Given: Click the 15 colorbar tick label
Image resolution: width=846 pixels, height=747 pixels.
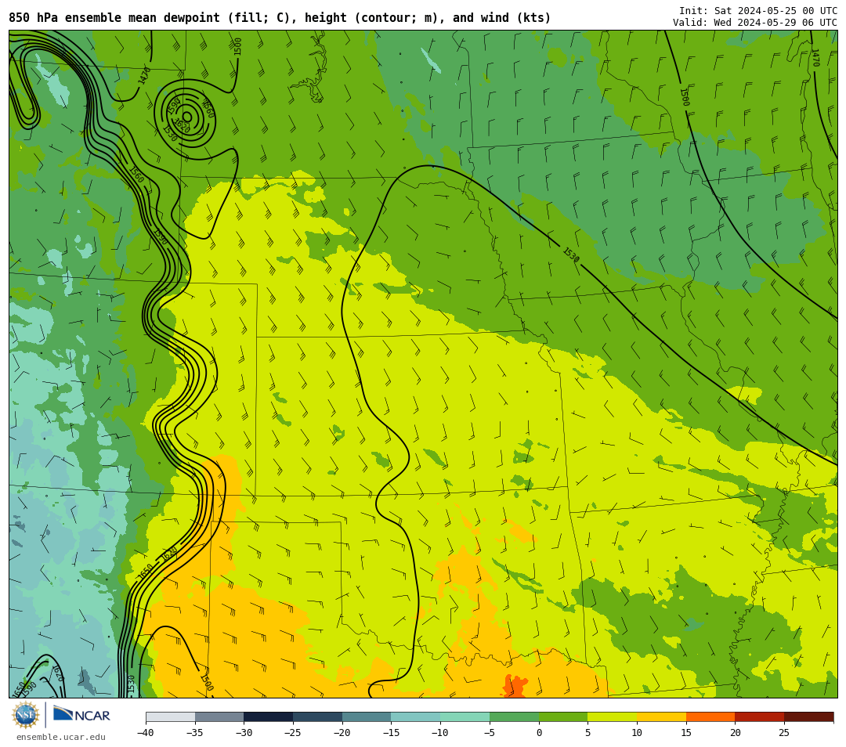Looking at the screenshot, I should tap(686, 733).
